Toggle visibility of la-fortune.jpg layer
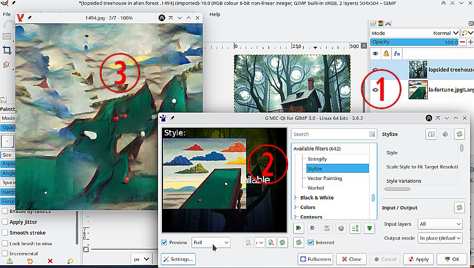This screenshot has width=474, height=268. (x=375, y=90)
